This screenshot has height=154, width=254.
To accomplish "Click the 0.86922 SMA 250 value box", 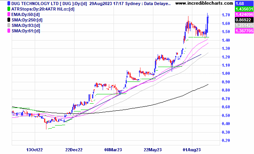I will (x=244, y=20).
